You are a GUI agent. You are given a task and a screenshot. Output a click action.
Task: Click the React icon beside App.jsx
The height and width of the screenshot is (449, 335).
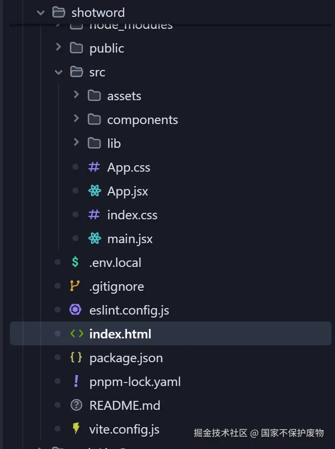click(x=94, y=191)
